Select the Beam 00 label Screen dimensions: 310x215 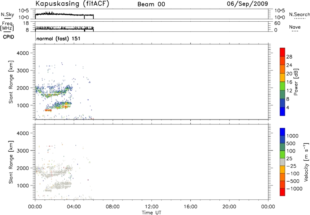pos(151,4)
